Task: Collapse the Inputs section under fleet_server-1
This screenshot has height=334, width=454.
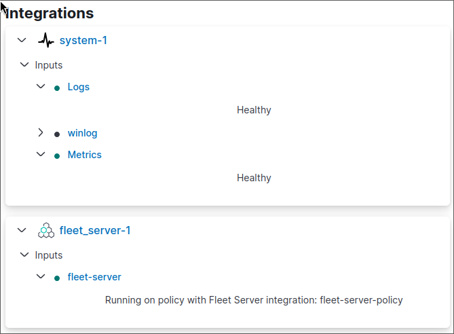Action: click(24, 255)
